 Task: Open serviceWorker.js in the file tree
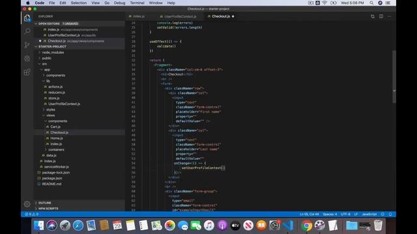coord(79,167)
